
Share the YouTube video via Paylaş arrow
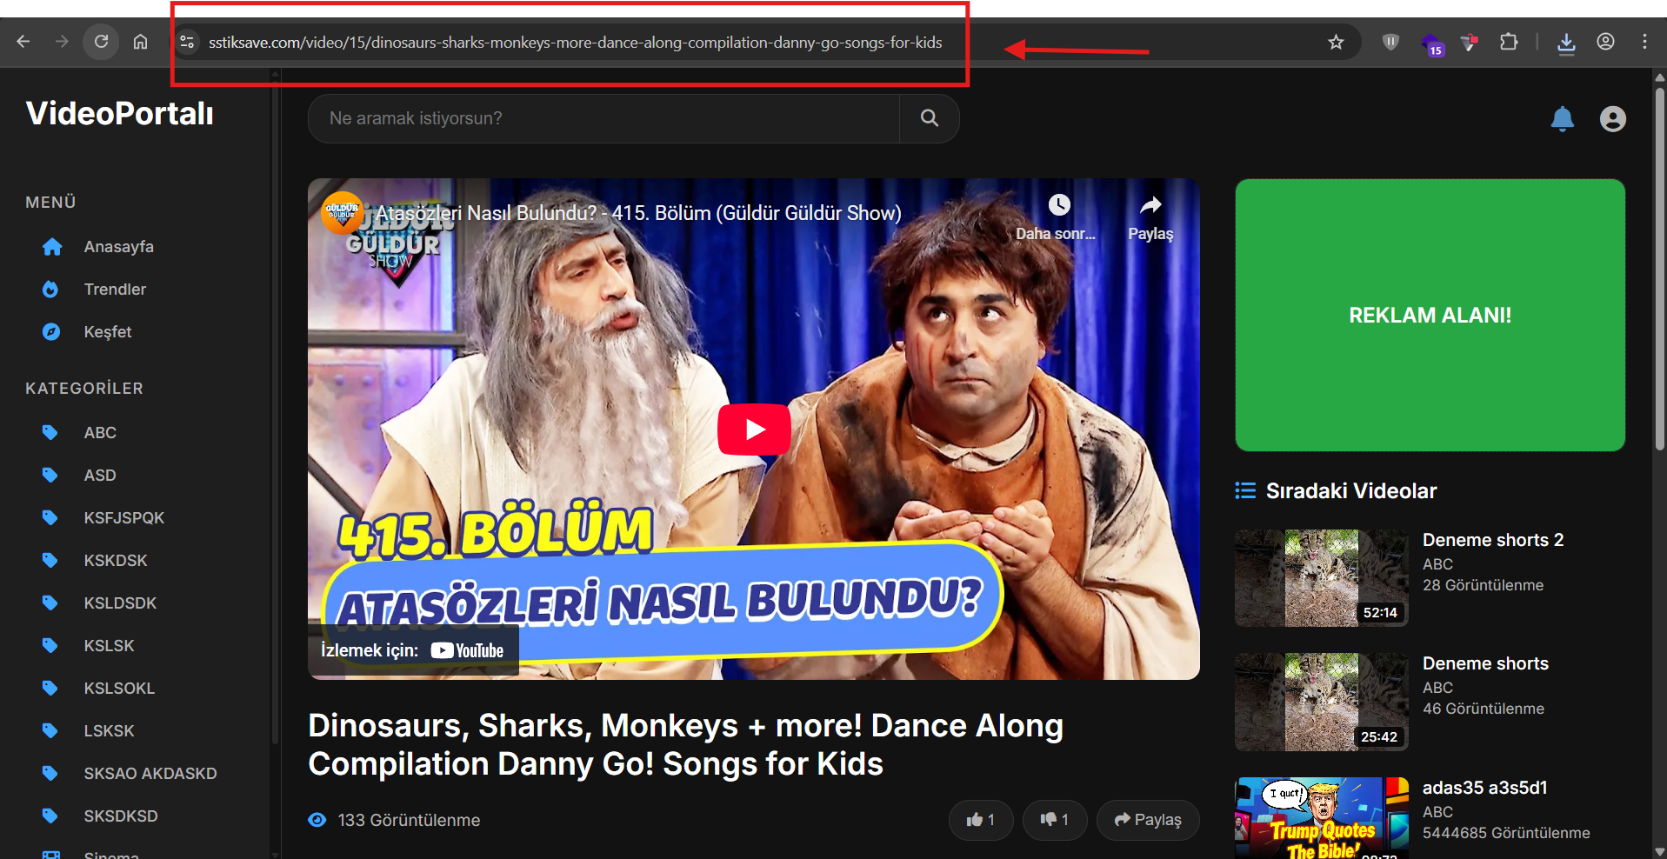(x=1150, y=216)
